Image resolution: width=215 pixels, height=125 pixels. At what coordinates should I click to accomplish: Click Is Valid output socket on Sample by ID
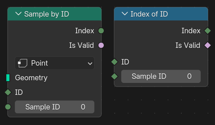[101, 45]
